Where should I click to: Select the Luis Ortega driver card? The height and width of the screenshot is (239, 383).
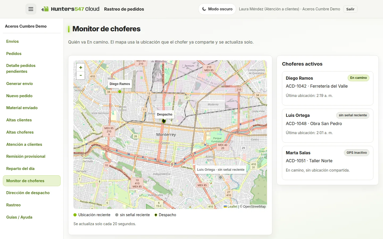pos(328,126)
